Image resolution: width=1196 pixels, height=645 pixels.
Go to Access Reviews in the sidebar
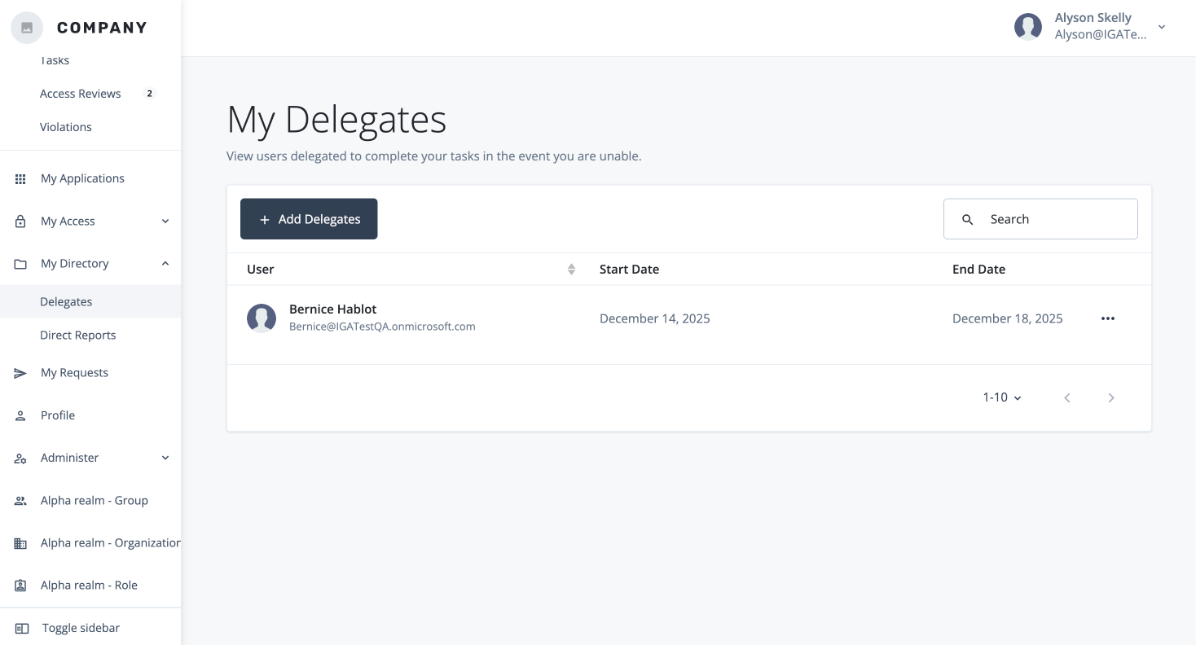(80, 94)
